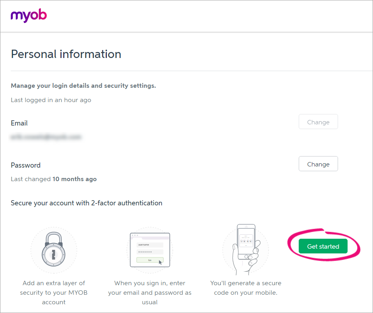Click the 'Last logged in an hour ago' text

[51, 100]
